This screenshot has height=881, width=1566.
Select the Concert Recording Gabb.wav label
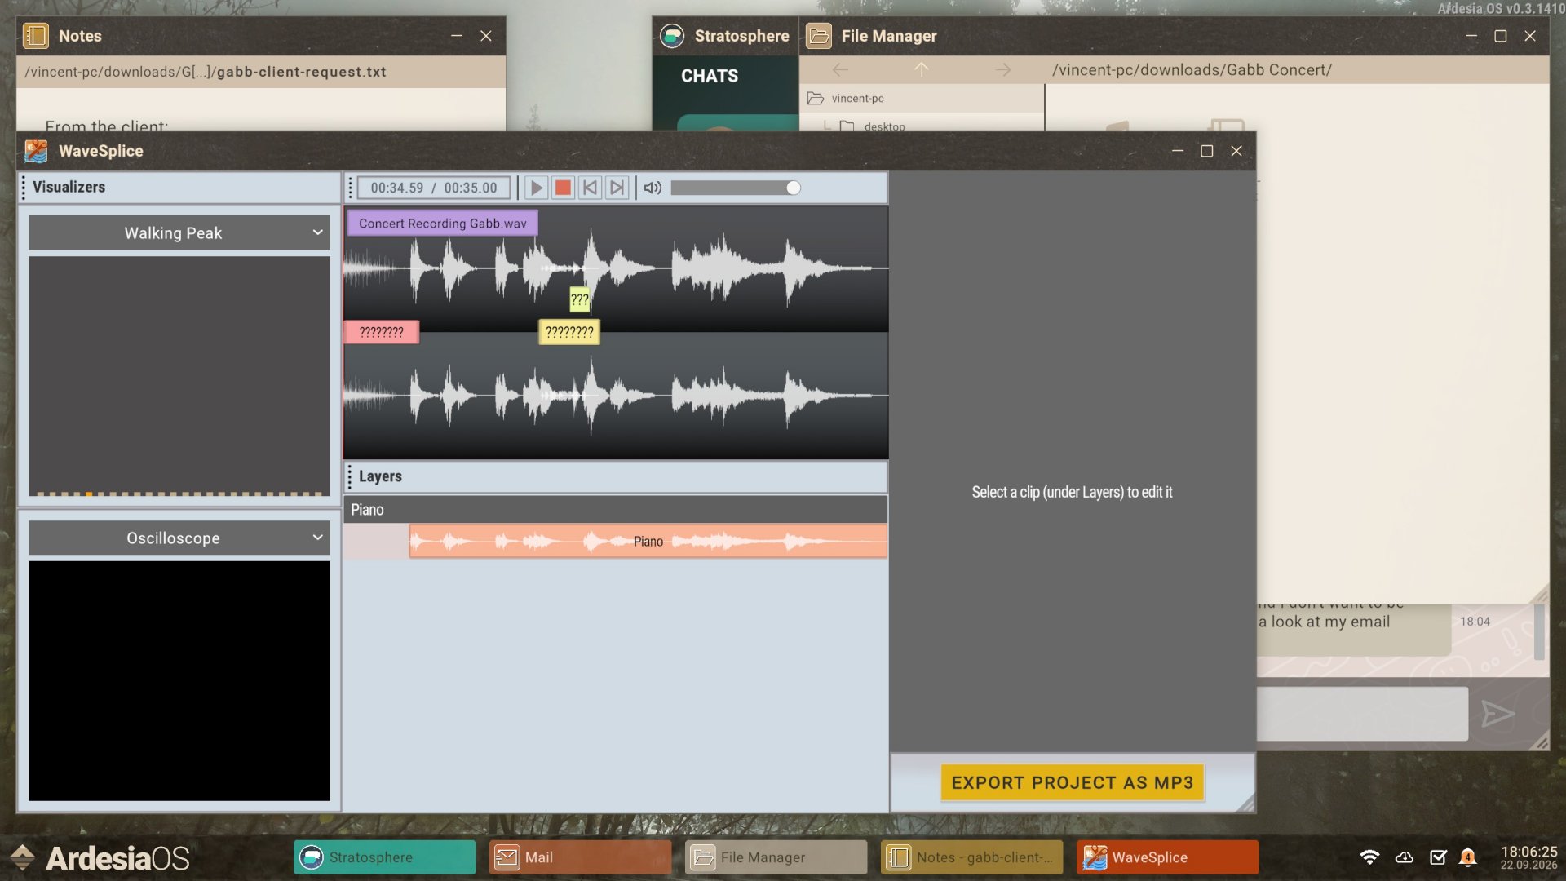(x=442, y=224)
